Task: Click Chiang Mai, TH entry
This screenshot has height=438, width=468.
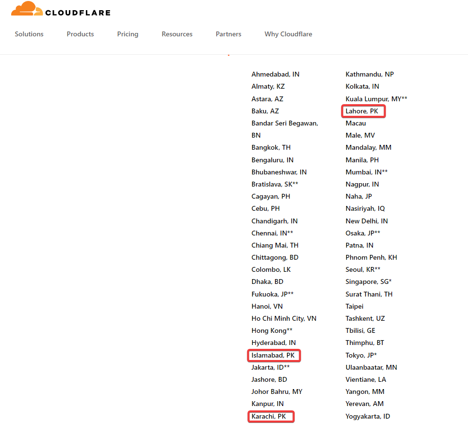Action: pyautogui.click(x=275, y=245)
